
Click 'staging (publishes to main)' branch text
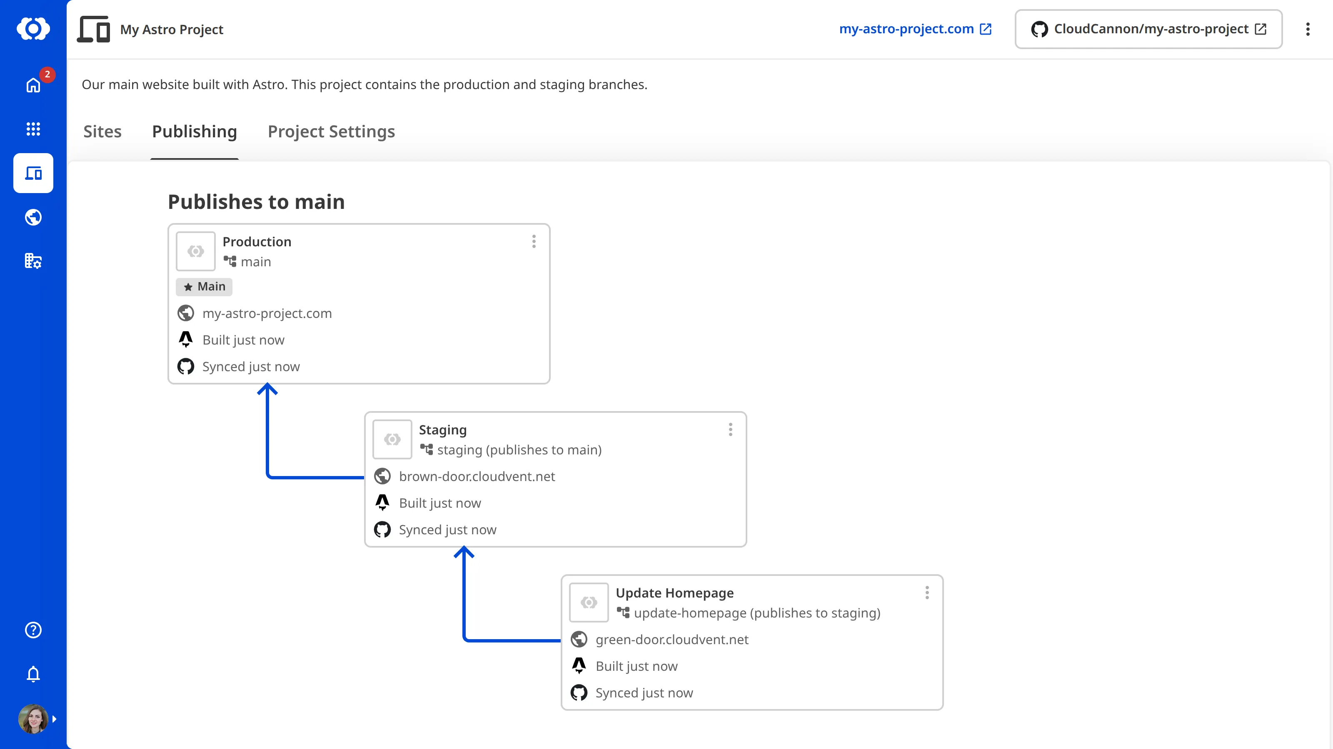(519, 450)
